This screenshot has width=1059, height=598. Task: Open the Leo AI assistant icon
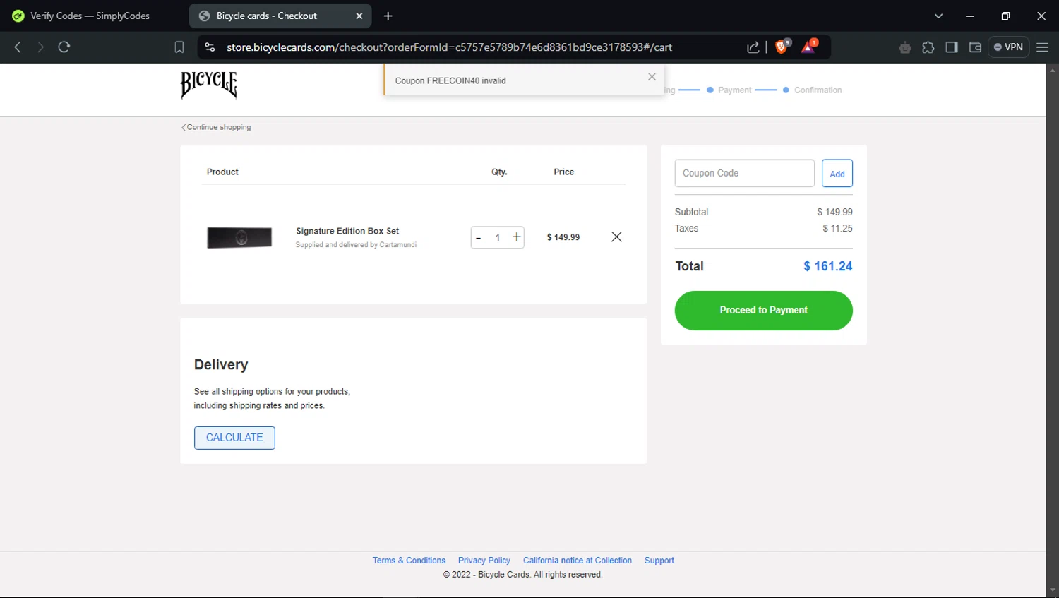point(905,47)
